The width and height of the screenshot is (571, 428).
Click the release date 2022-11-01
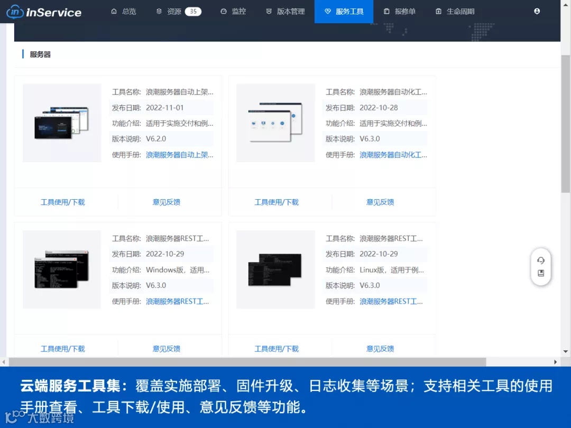coord(164,108)
